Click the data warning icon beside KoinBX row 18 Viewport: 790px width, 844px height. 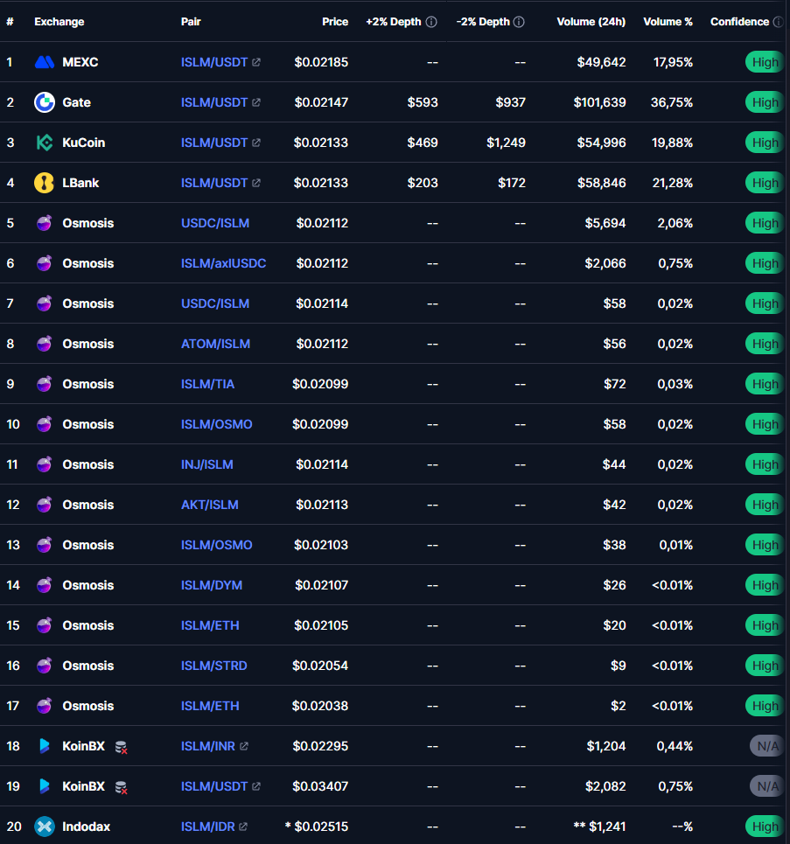pos(121,747)
